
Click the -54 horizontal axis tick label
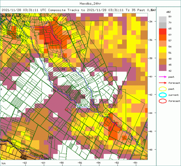98,163
